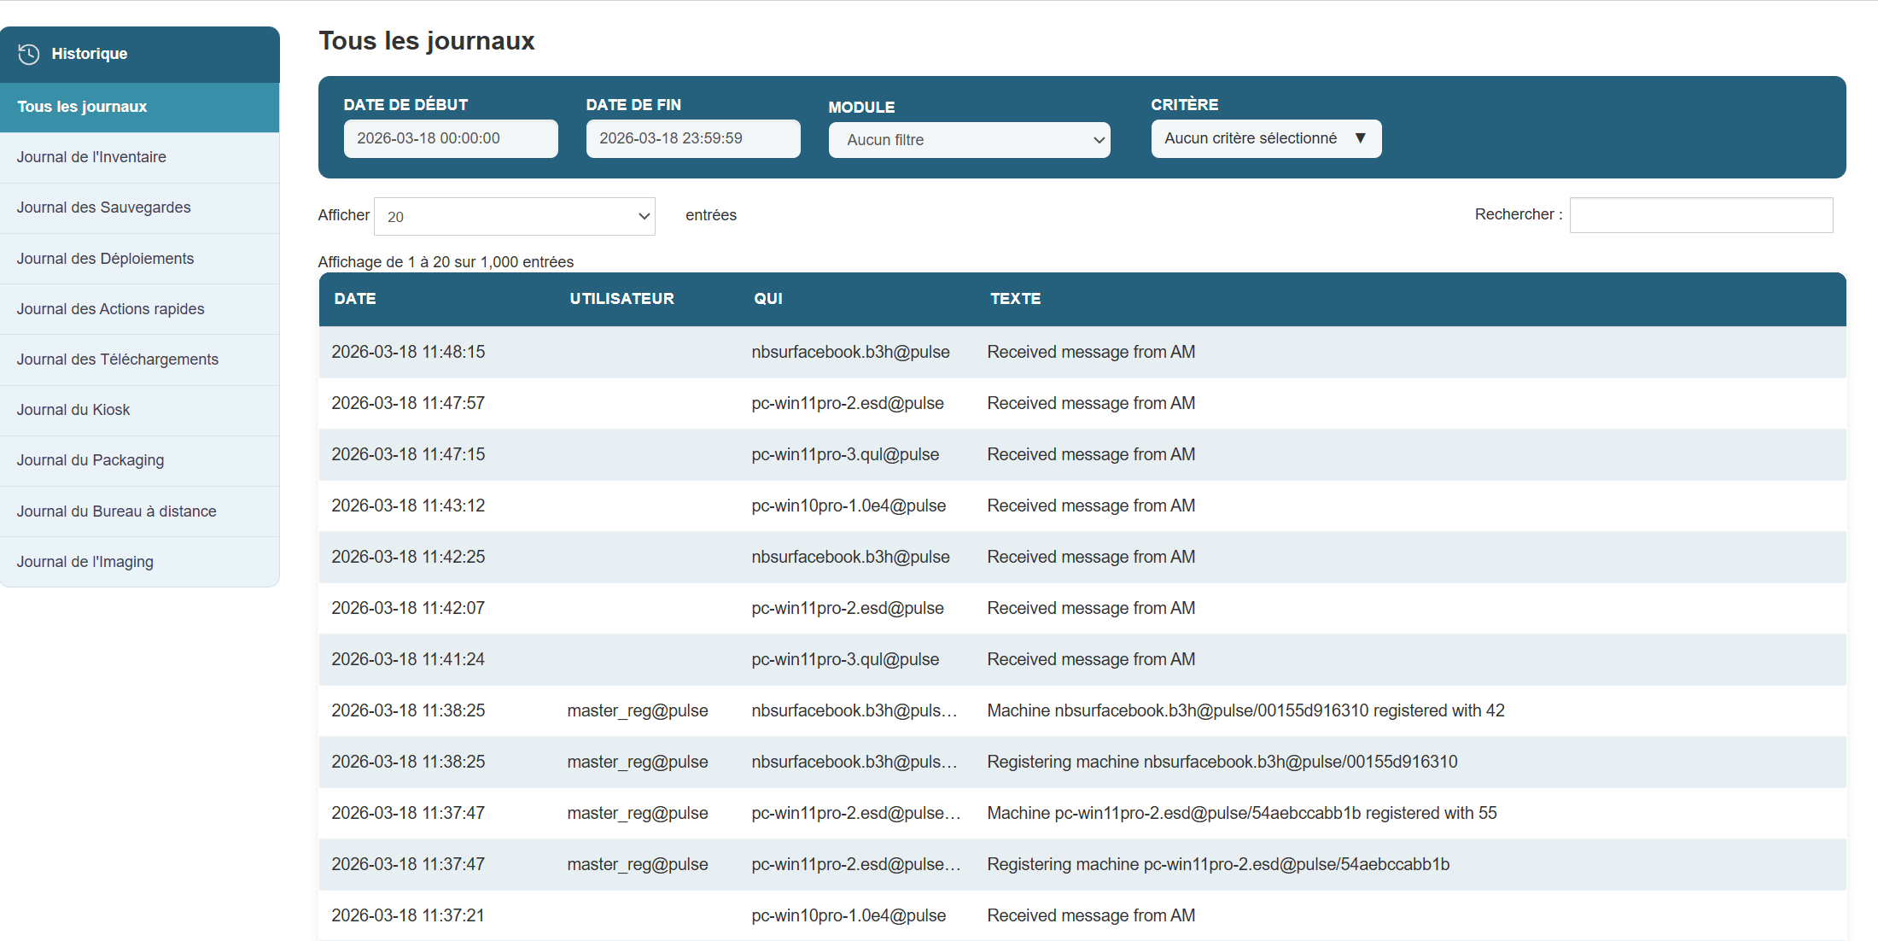Screen dimensions: 1878x941
Task: Open Journal des Sauvegardes
Action: point(103,207)
